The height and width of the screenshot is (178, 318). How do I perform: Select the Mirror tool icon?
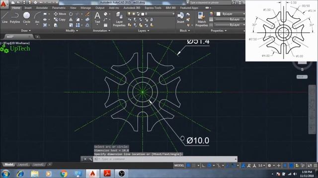point(71,20)
